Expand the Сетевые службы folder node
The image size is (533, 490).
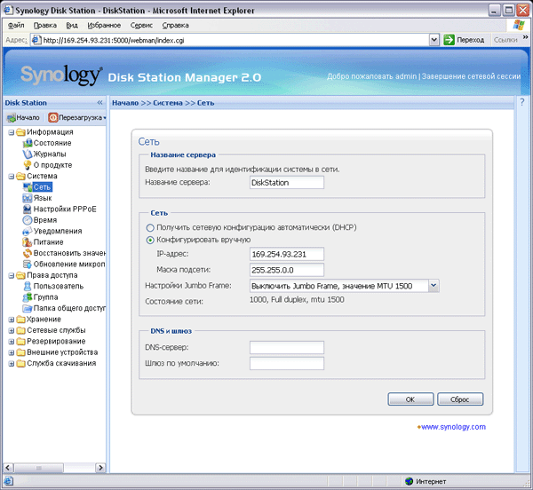[12, 331]
